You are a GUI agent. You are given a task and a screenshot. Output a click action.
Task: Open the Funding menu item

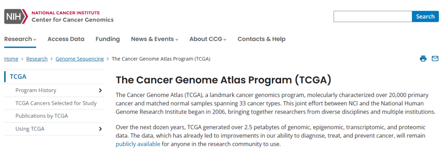pos(108,39)
